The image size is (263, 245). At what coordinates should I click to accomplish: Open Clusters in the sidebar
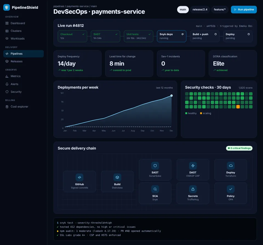point(24,31)
